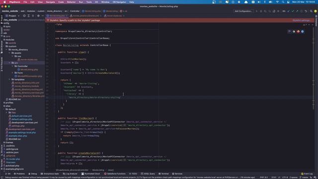This screenshot has height=179, width=318.
Task: Click the macOS Spotlight search icon
Action: 283,2
